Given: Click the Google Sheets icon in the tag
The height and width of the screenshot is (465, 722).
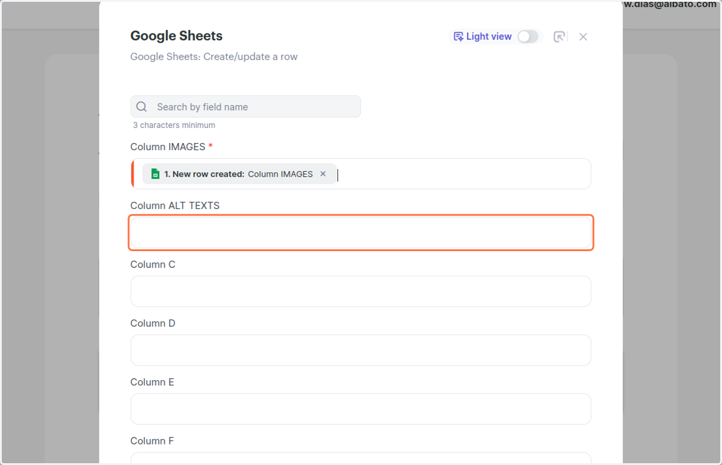Looking at the screenshot, I should [155, 174].
